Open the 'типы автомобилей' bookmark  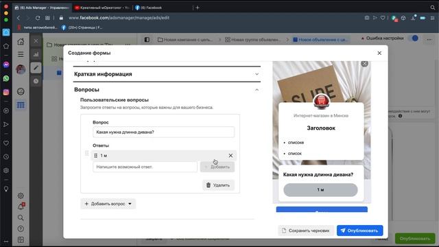[37, 27]
